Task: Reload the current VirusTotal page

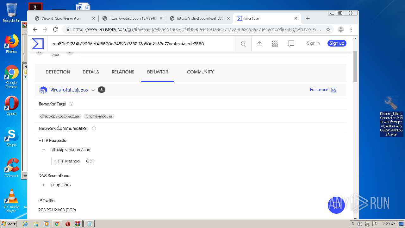Action: pyautogui.click(x=55, y=29)
